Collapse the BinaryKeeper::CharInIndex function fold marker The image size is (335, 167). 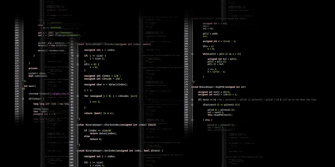[78, 124]
